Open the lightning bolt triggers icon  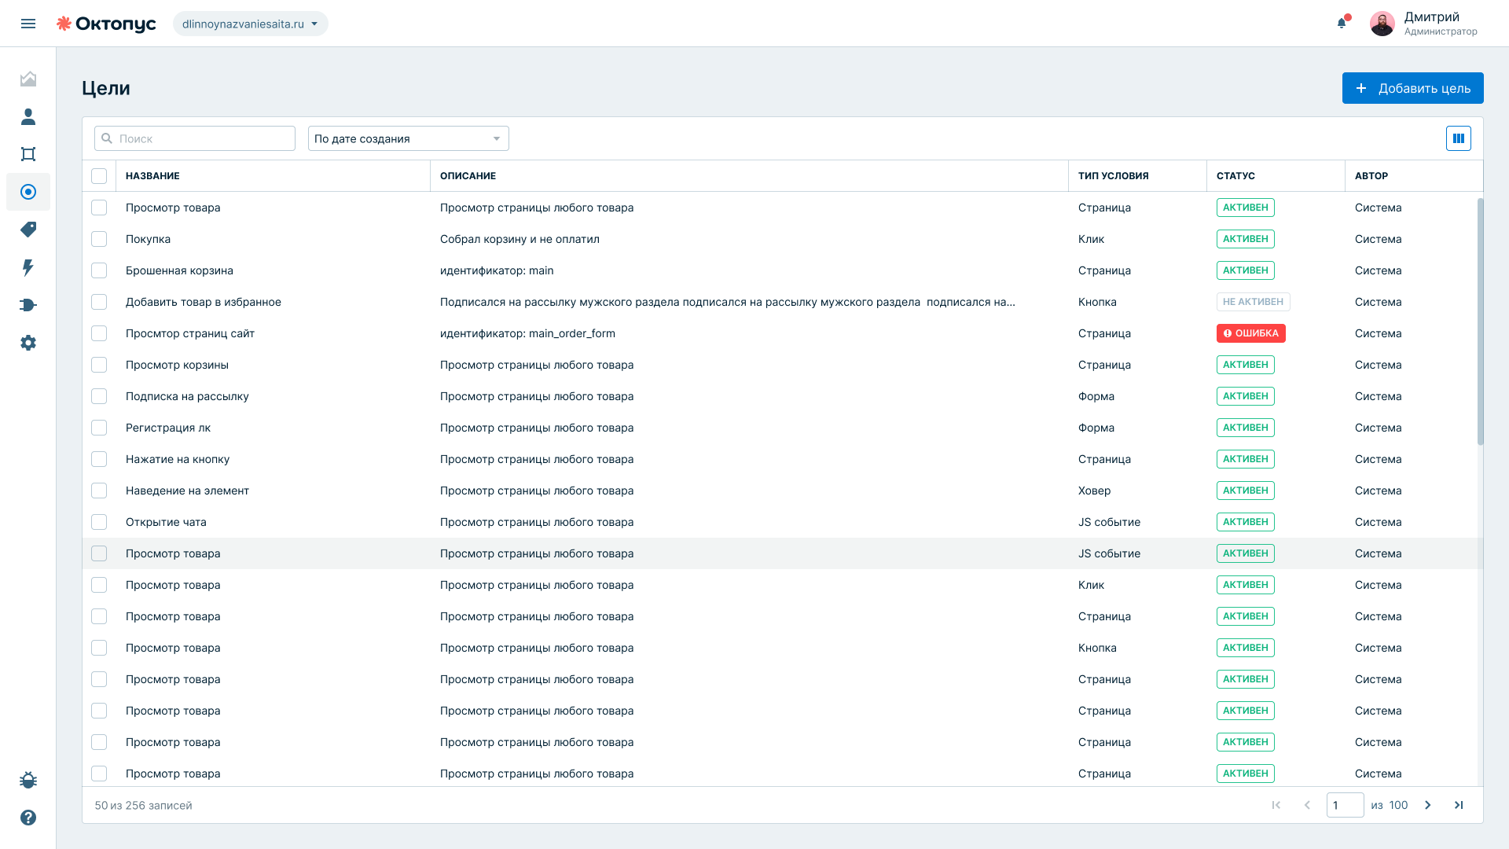click(x=28, y=267)
